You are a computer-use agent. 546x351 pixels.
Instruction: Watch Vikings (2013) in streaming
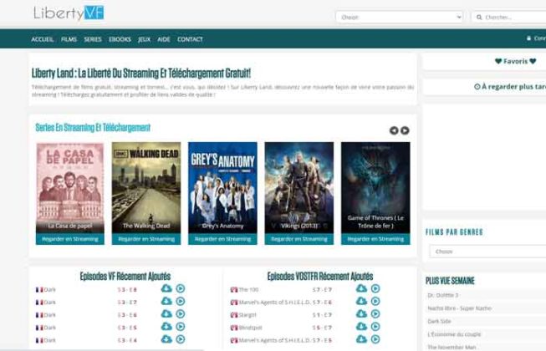click(299, 239)
